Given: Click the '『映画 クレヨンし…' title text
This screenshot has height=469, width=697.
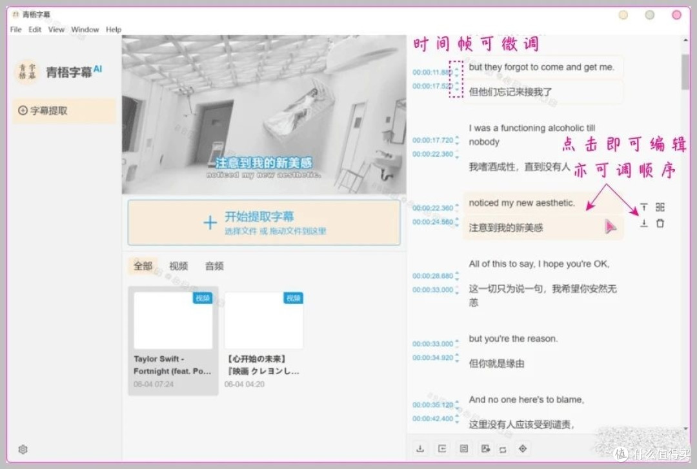Looking at the screenshot, I should 263,371.
